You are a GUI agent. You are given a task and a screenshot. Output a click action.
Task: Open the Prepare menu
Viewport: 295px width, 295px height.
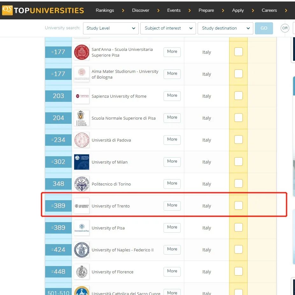click(206, 11)
